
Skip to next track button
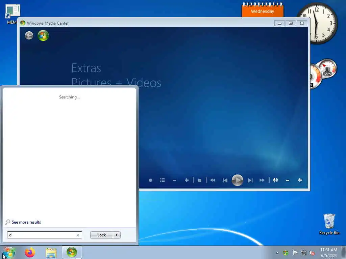pyautogui.click(x=250, y=180)
